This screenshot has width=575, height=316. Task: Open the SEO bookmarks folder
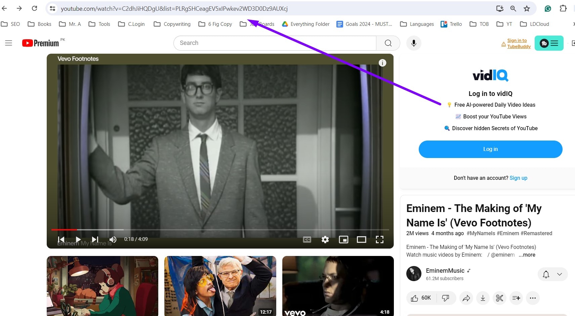click(x=10, y=24)
